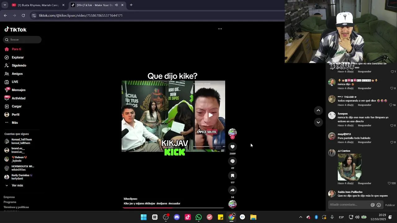
Task: Open the Amigos section
Action: (17, 74)
